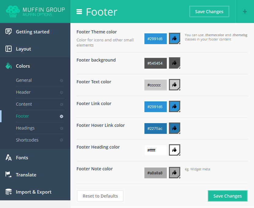Screen dimensions: 254x208
Task: Expand the Layout section in sidebar
Action: coord(23,49)
